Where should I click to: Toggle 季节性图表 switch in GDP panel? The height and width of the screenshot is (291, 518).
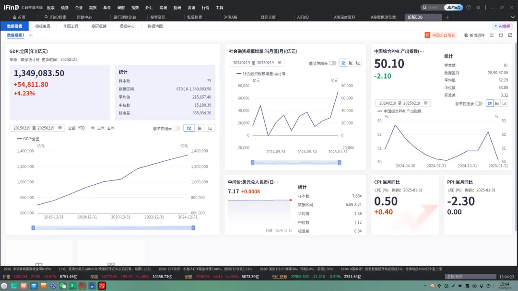[177, 128]
